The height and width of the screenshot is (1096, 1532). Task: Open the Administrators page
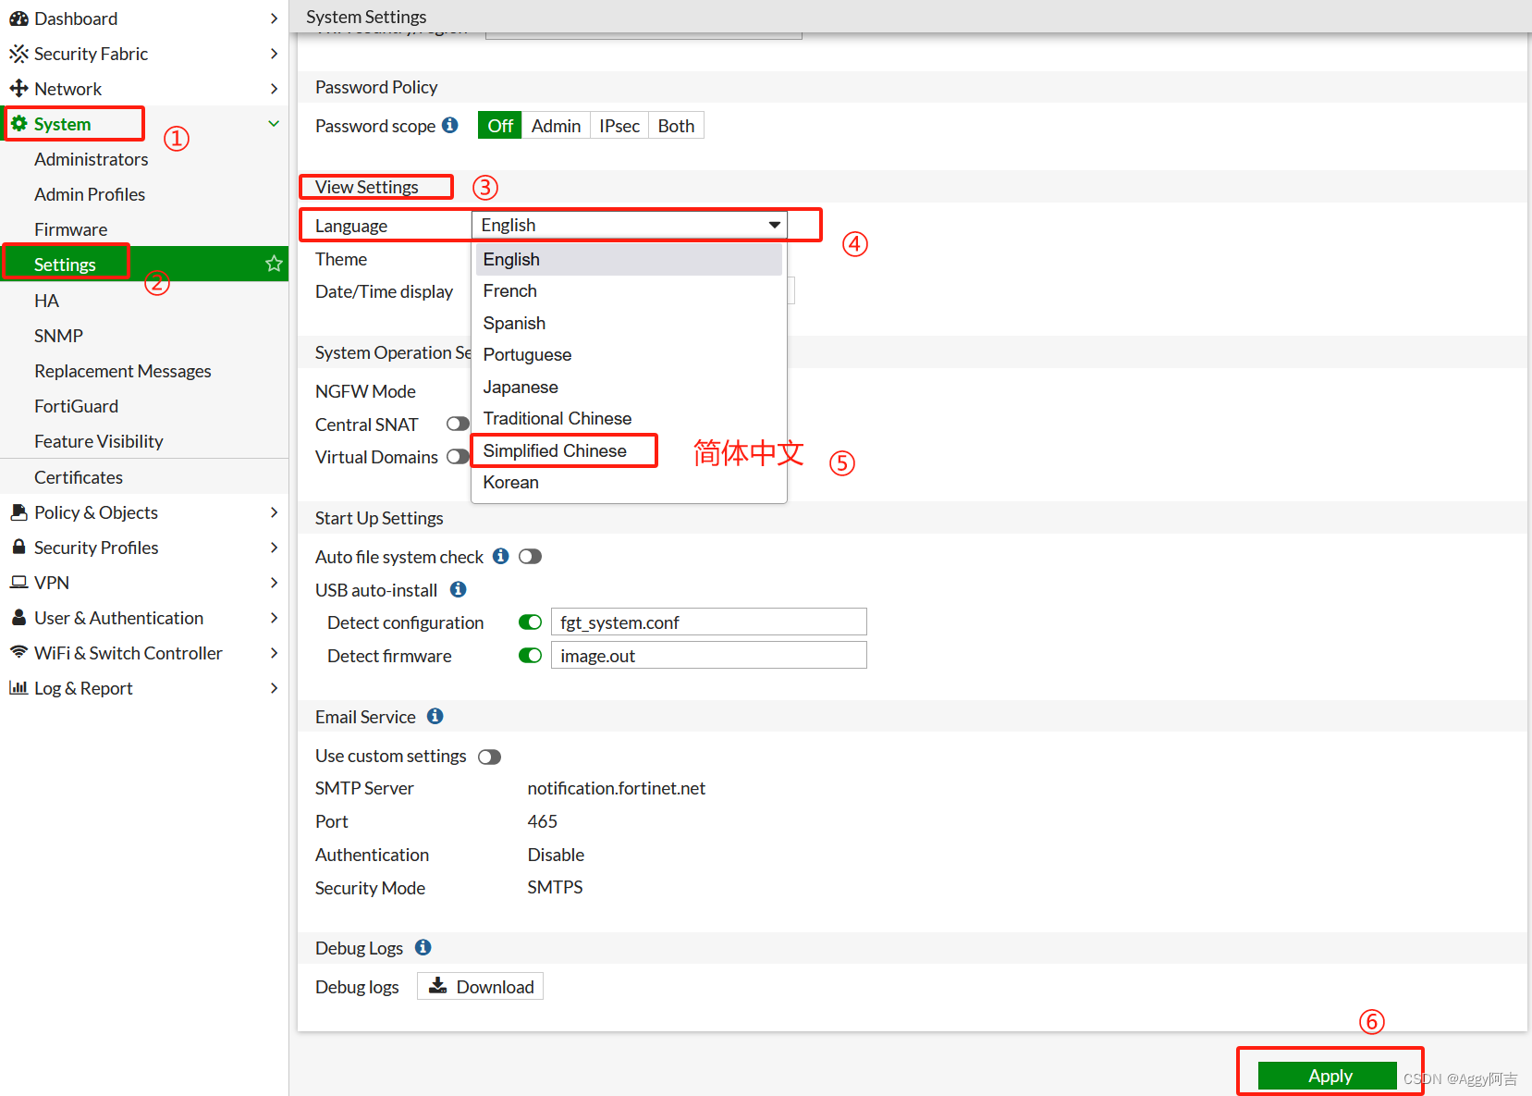coord(91,159)
